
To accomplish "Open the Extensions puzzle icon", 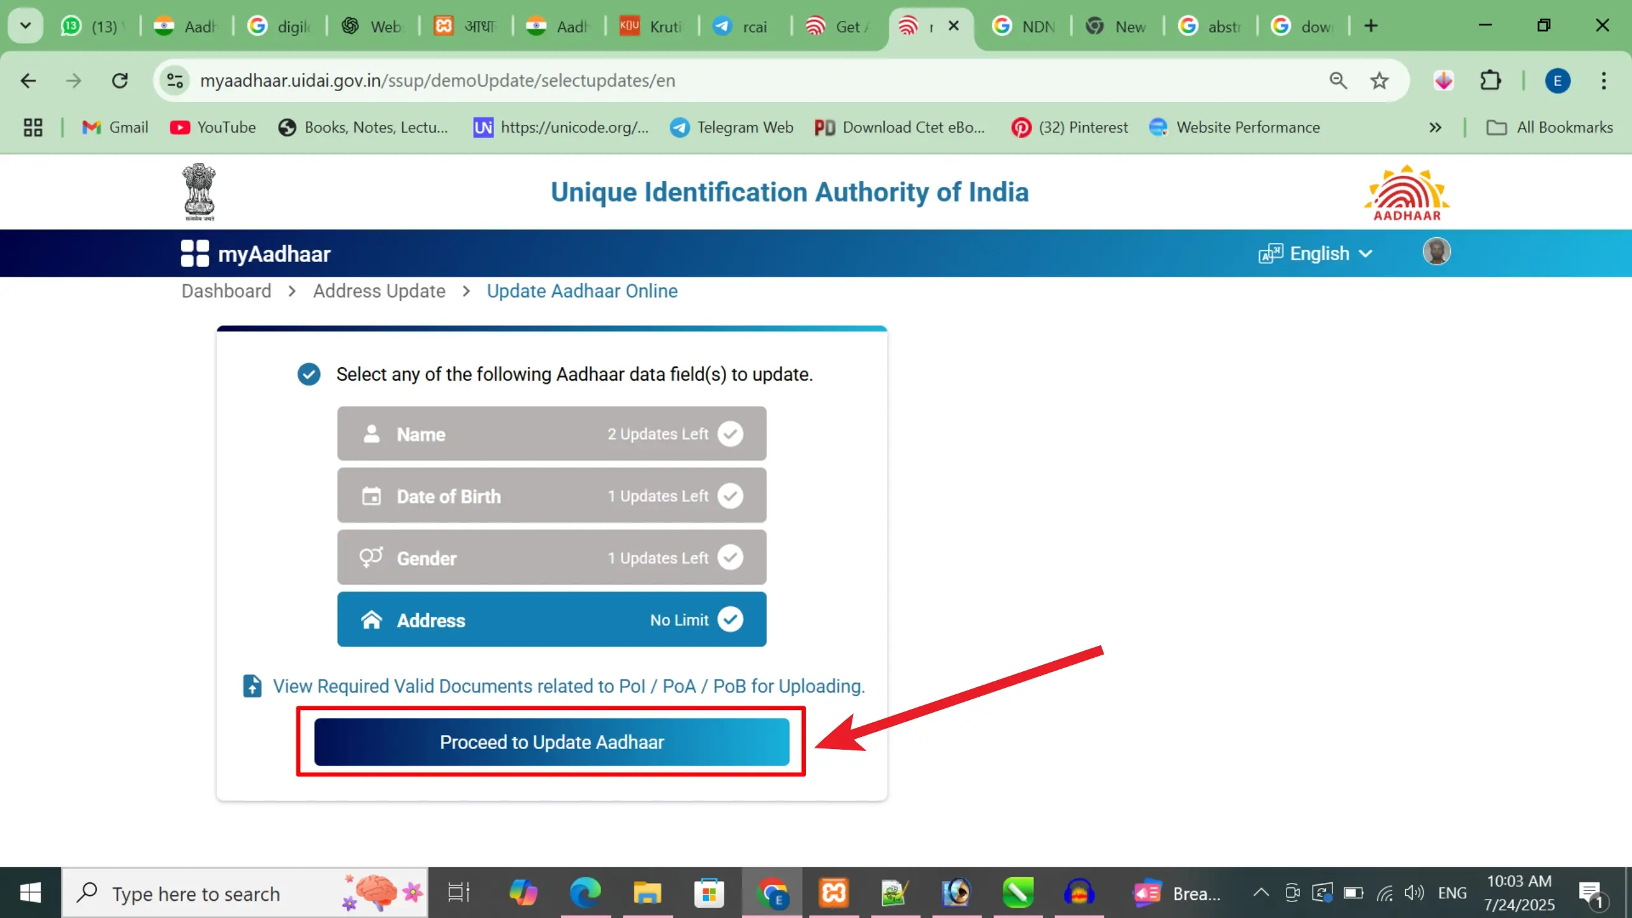I will [x=1490, y=81].
